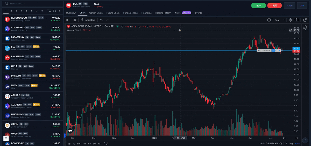Collapse the chart legend via Volume row
Viewport: 311px width, 146px height.
click(x=79, y=30)
